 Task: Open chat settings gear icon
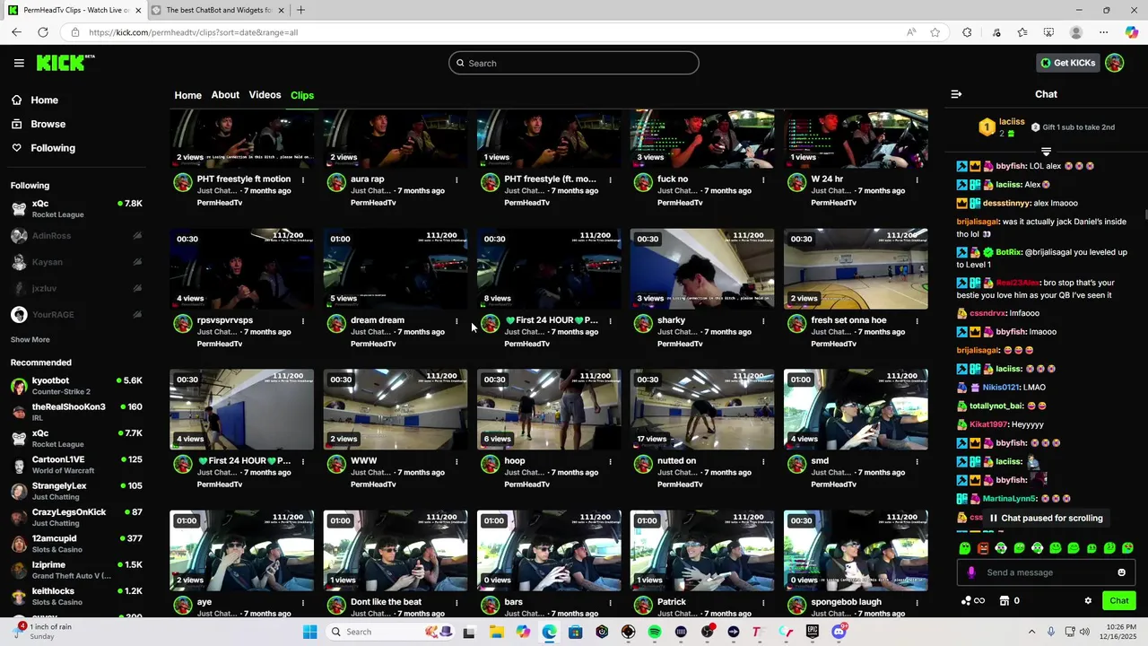coord(1088,600)
